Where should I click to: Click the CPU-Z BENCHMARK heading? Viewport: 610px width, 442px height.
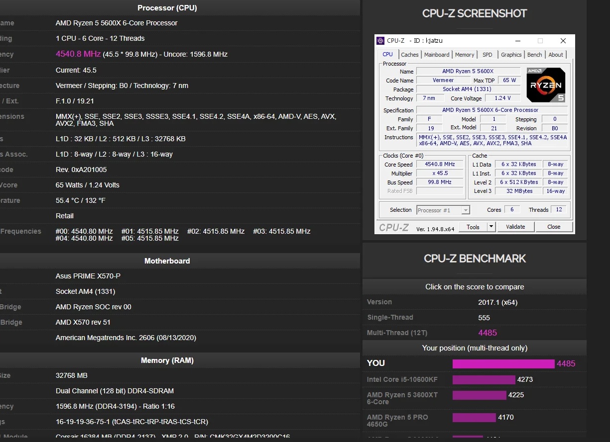click(475, 259)
